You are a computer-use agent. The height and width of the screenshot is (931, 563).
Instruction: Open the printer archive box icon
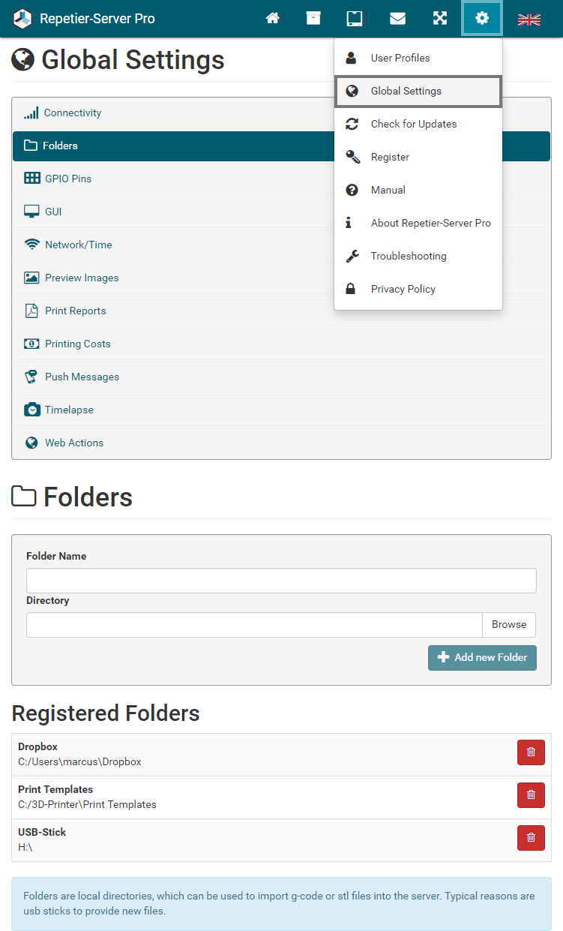coord(313,19)
